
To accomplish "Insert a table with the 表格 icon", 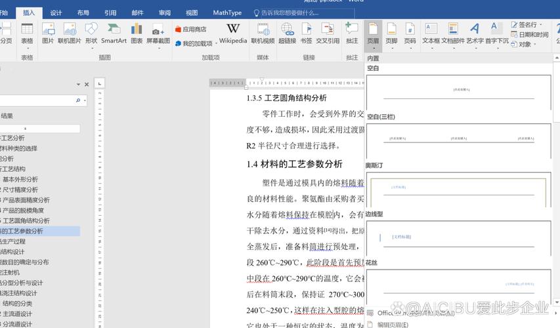I will coord(27,34).
